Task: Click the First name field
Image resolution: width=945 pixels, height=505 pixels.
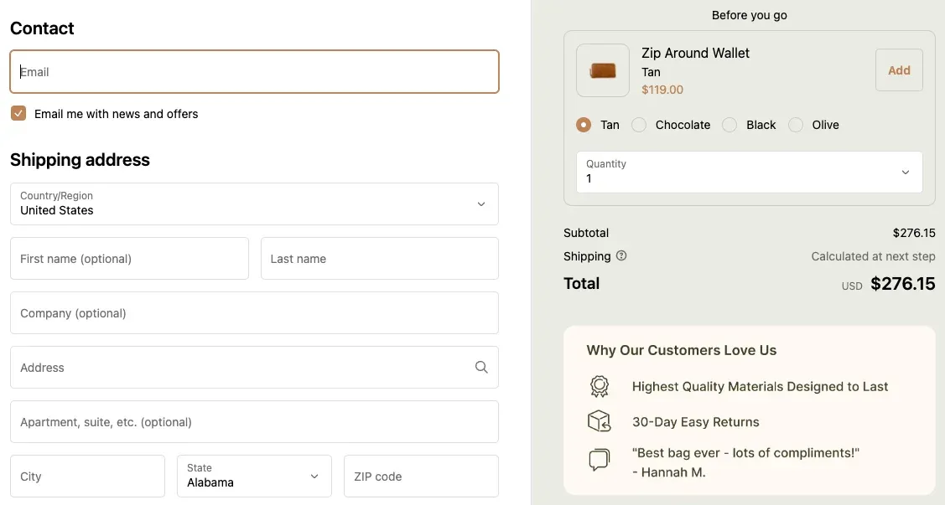Action: coord(130,258)
